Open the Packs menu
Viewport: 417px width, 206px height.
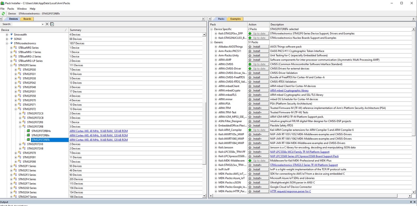(x=11, y=8)
